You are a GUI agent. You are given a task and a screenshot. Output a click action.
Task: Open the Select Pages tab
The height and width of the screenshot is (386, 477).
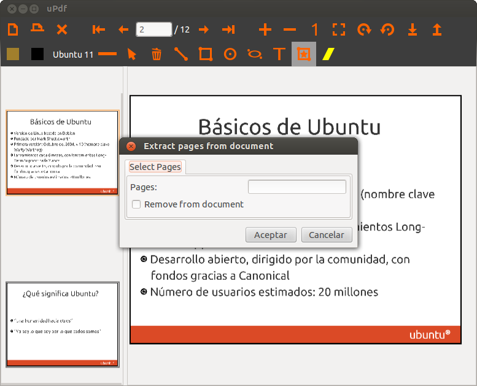(x=155, y=167)
